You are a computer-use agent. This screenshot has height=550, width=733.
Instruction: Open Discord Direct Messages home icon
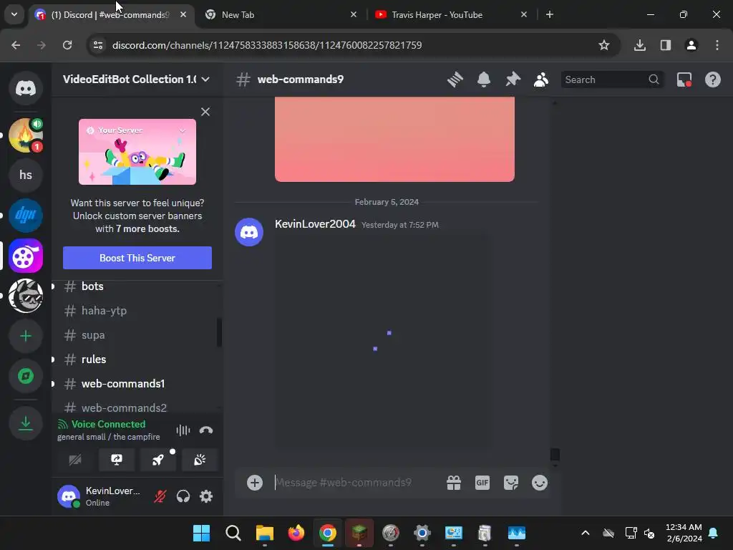(x=26, y=88)
